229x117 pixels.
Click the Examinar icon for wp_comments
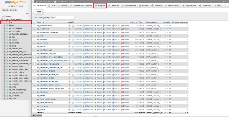point(73,29)
